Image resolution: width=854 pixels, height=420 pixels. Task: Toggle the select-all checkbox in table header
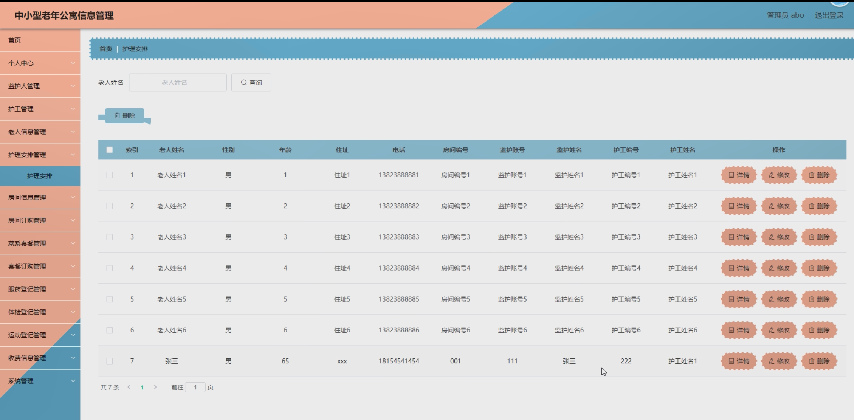tap(110, 150)
